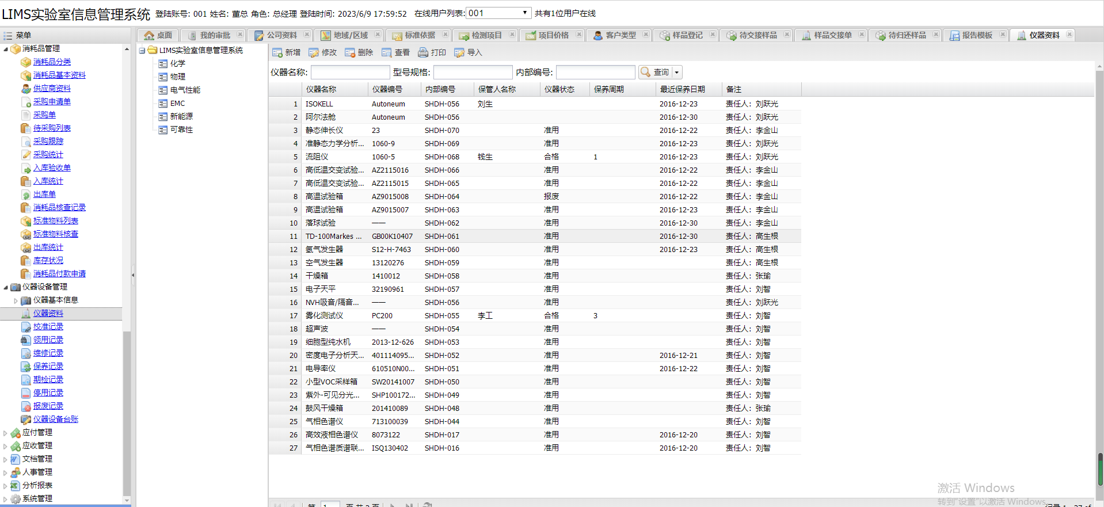Click the 报废记录 icon entry

[26, 406]
